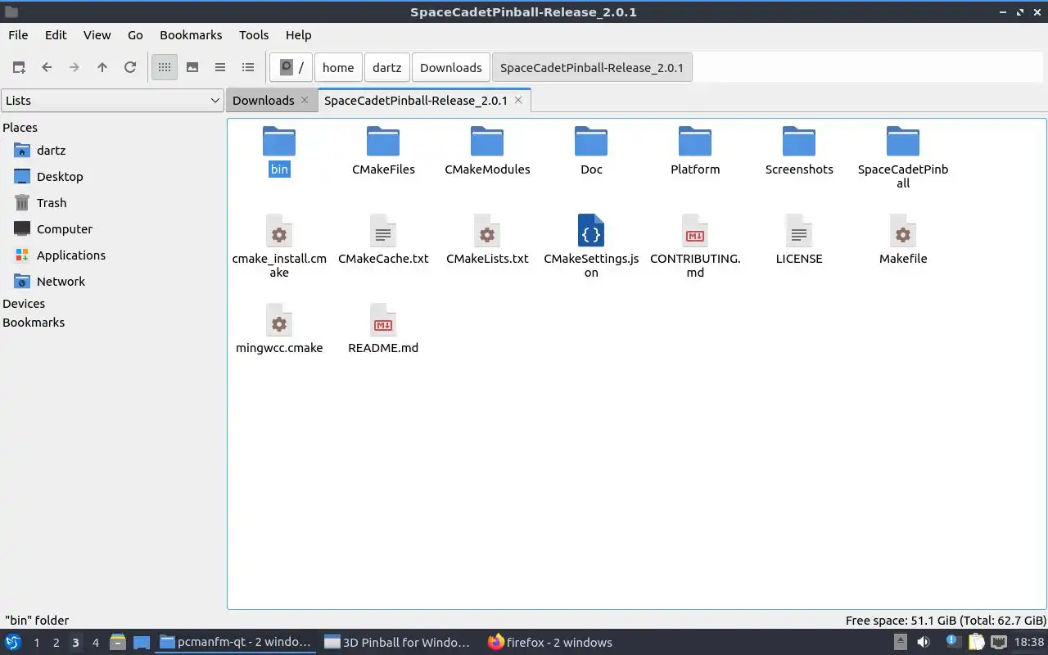Select the CMakeModules folder
This screenshot has width=1048, height=655.
coord(487,151)
